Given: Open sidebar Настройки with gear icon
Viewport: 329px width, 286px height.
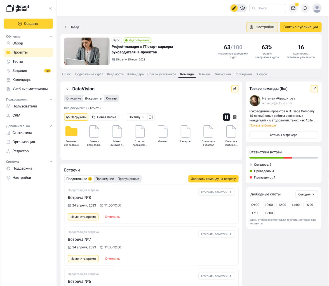Looking at the screenshot, I should pyautogui.click(x=28, y=177).
